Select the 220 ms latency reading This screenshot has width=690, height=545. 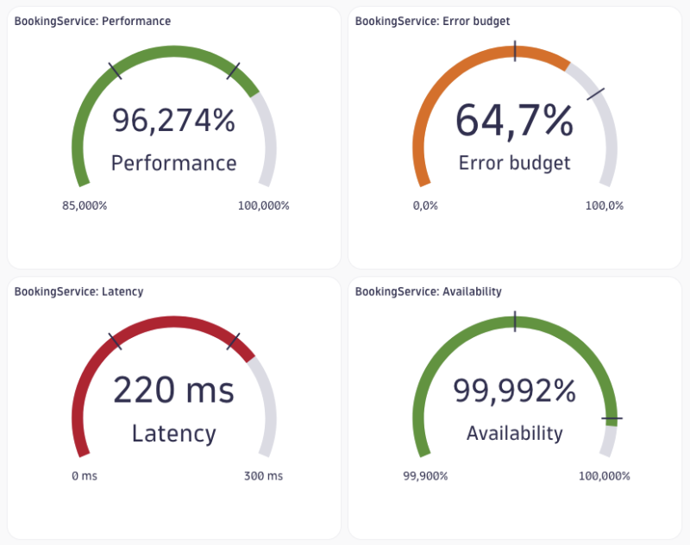click(174, 390)
